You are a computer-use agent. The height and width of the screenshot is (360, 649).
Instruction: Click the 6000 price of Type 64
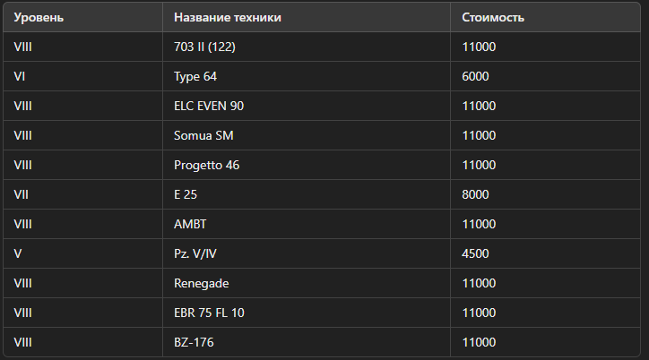(475, 76)
